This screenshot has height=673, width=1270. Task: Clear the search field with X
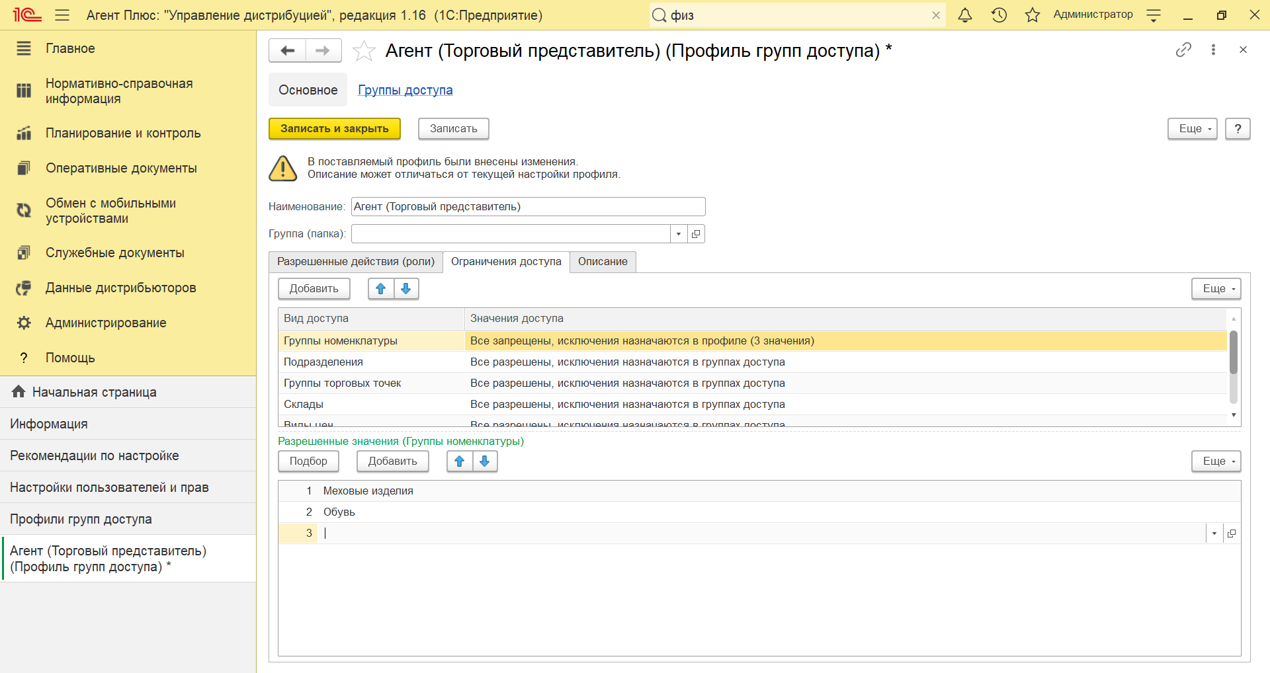click(936, 15)
